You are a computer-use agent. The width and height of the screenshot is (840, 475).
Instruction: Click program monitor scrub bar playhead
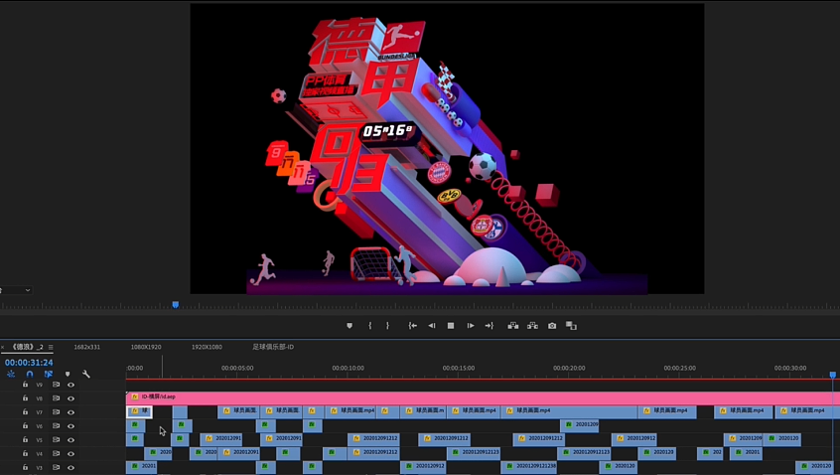pos(175,304)
